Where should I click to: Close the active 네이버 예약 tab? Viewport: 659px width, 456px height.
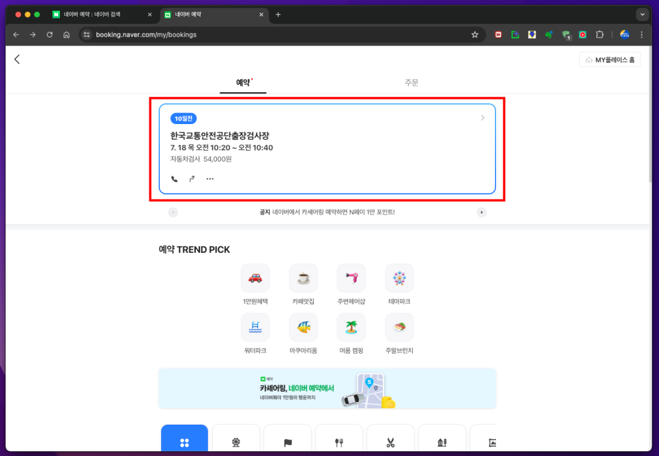[261, 14]
